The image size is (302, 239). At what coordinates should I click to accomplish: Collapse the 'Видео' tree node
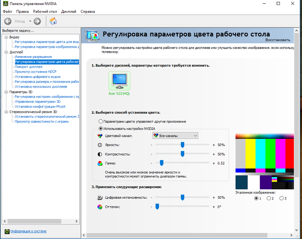coord(6,37)
